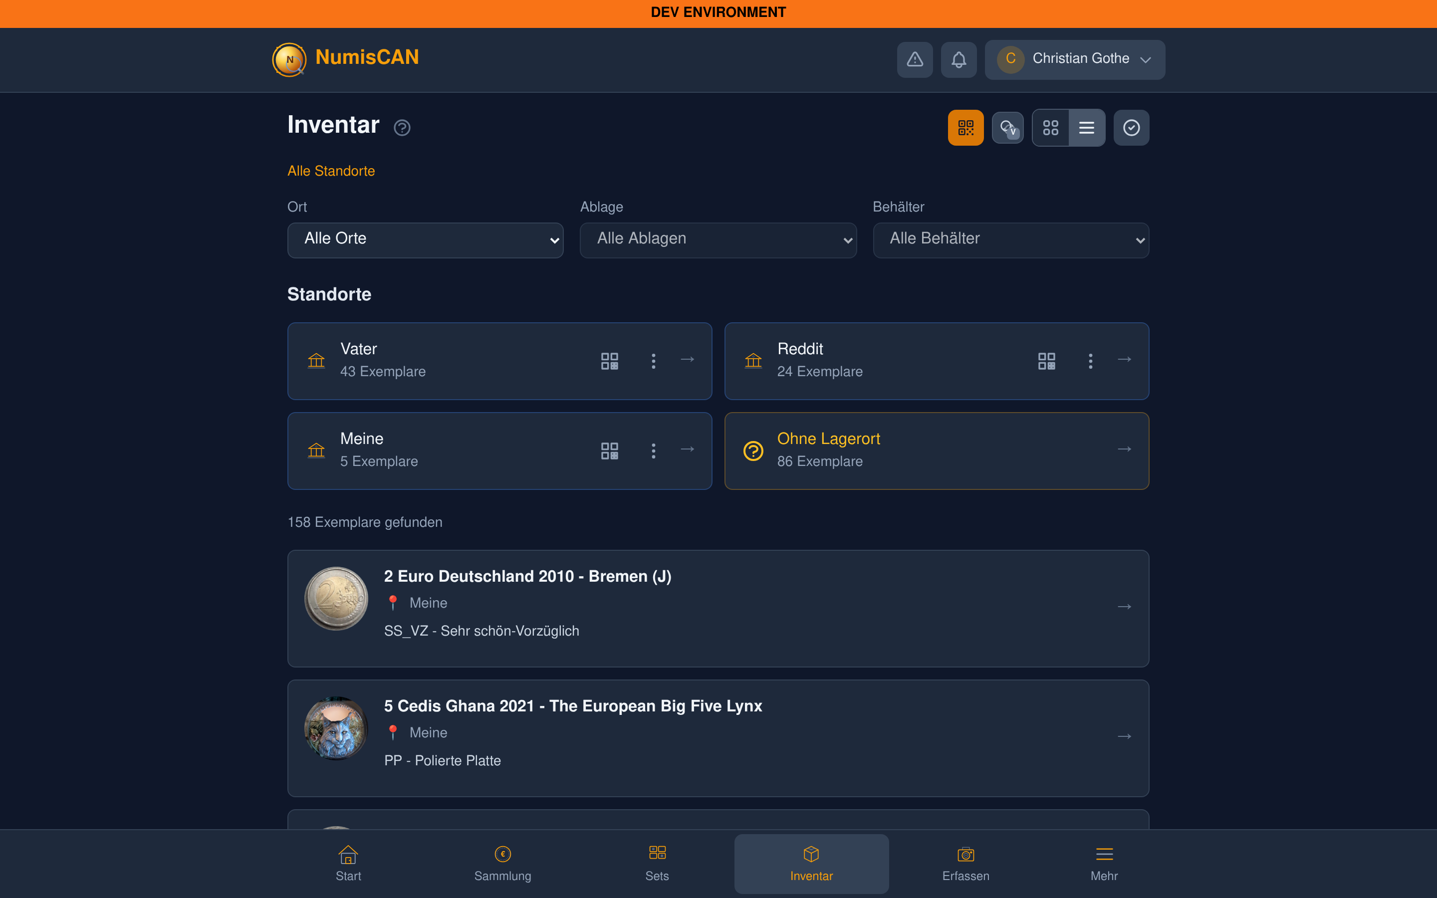Click the Ghana Lynx coin thumbnail

click(336, 728)
